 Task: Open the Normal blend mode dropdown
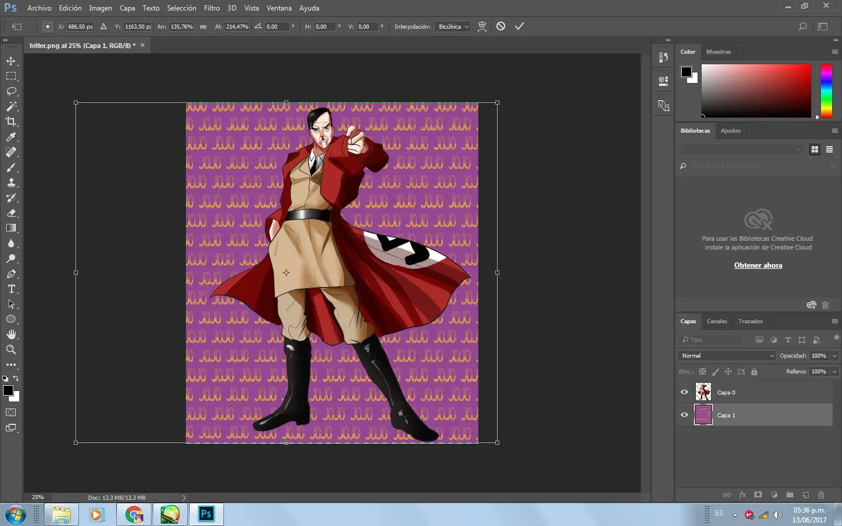click(726, 355)
